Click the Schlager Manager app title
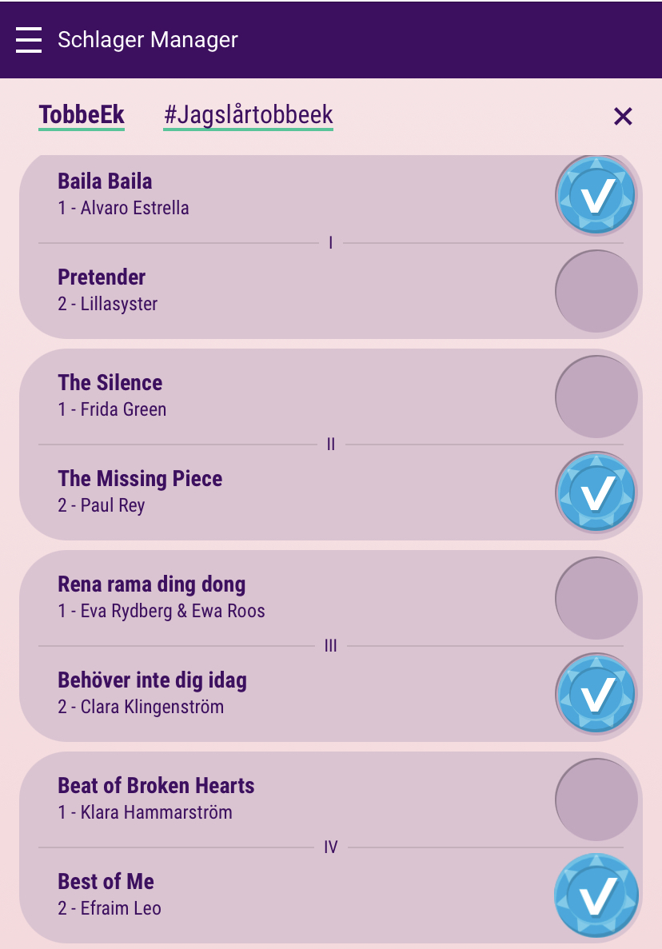Viewport: 662px width, 949px height. pos(148,39)
